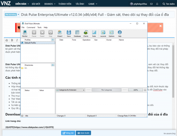The width and height of the screenshot is (177, 136).
Task: Open the TẢI ẢNH forum tab
Action: tap(80, 4)
